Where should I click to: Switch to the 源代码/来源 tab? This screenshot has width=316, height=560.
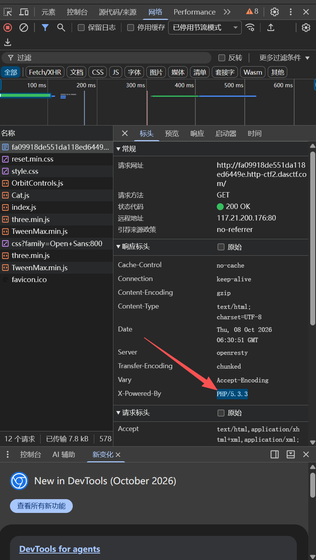click(118, 12)
